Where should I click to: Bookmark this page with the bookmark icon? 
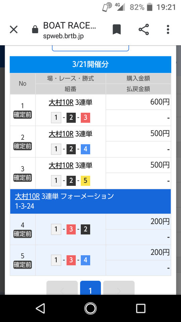[x=117, y=30]
